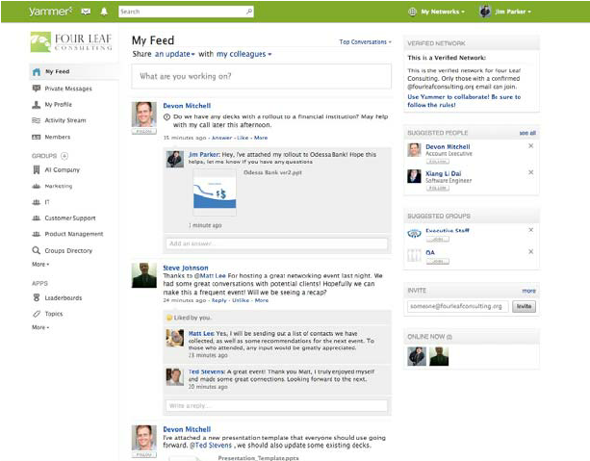
Task: Expand More under Apps
Action: click(x=40, y=327)
